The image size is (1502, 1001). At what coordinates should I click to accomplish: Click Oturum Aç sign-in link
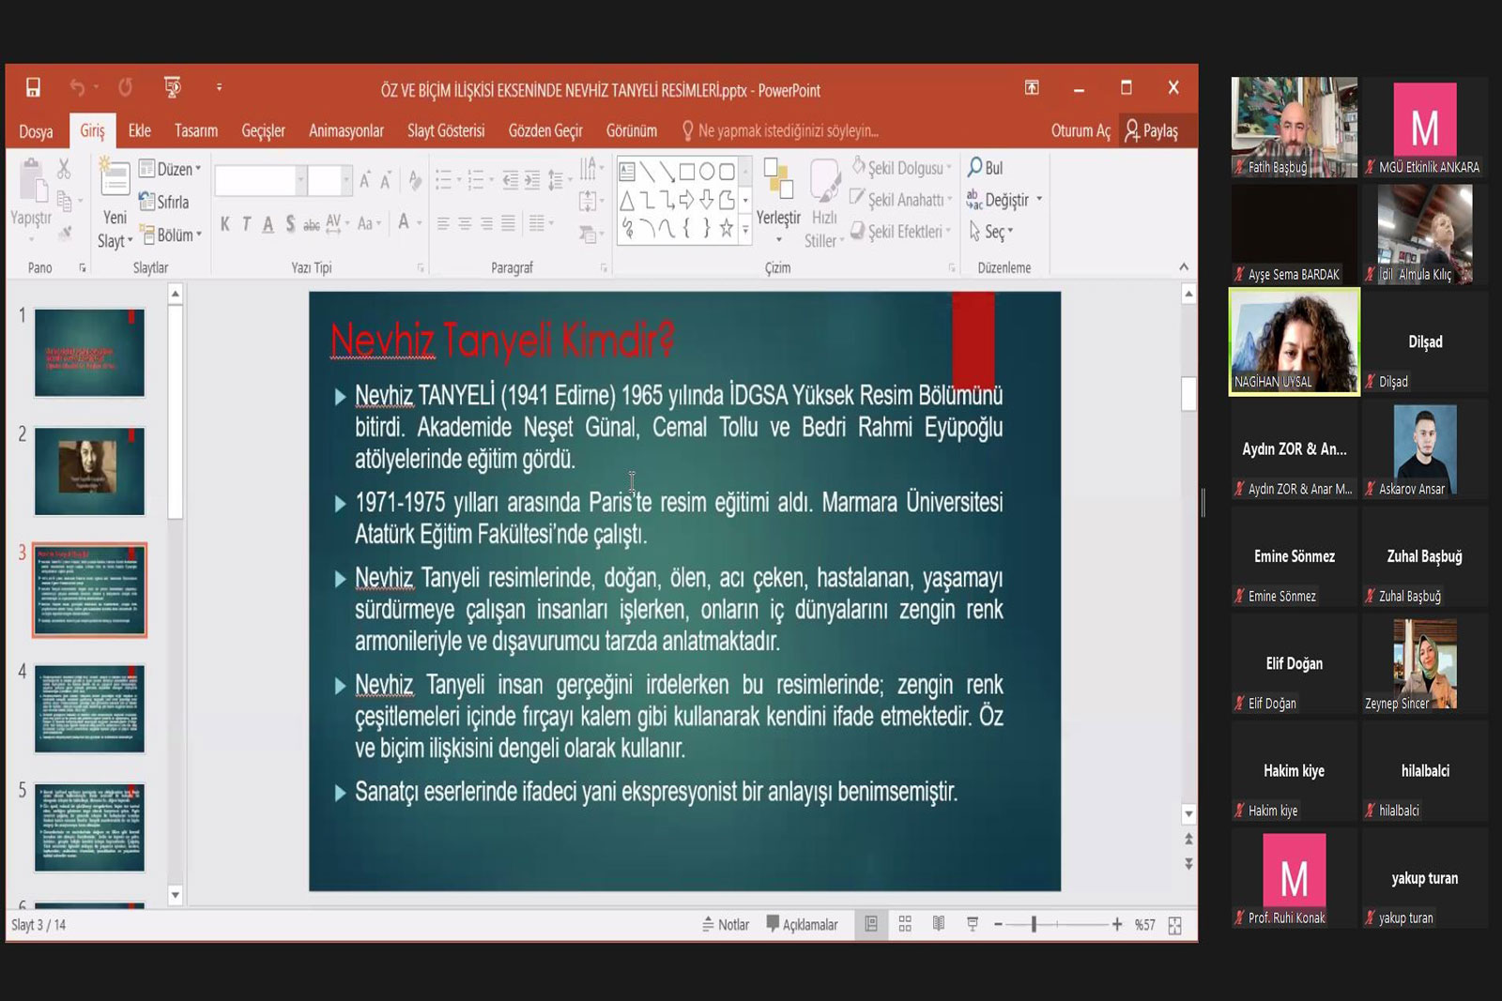pos(1080,131)
